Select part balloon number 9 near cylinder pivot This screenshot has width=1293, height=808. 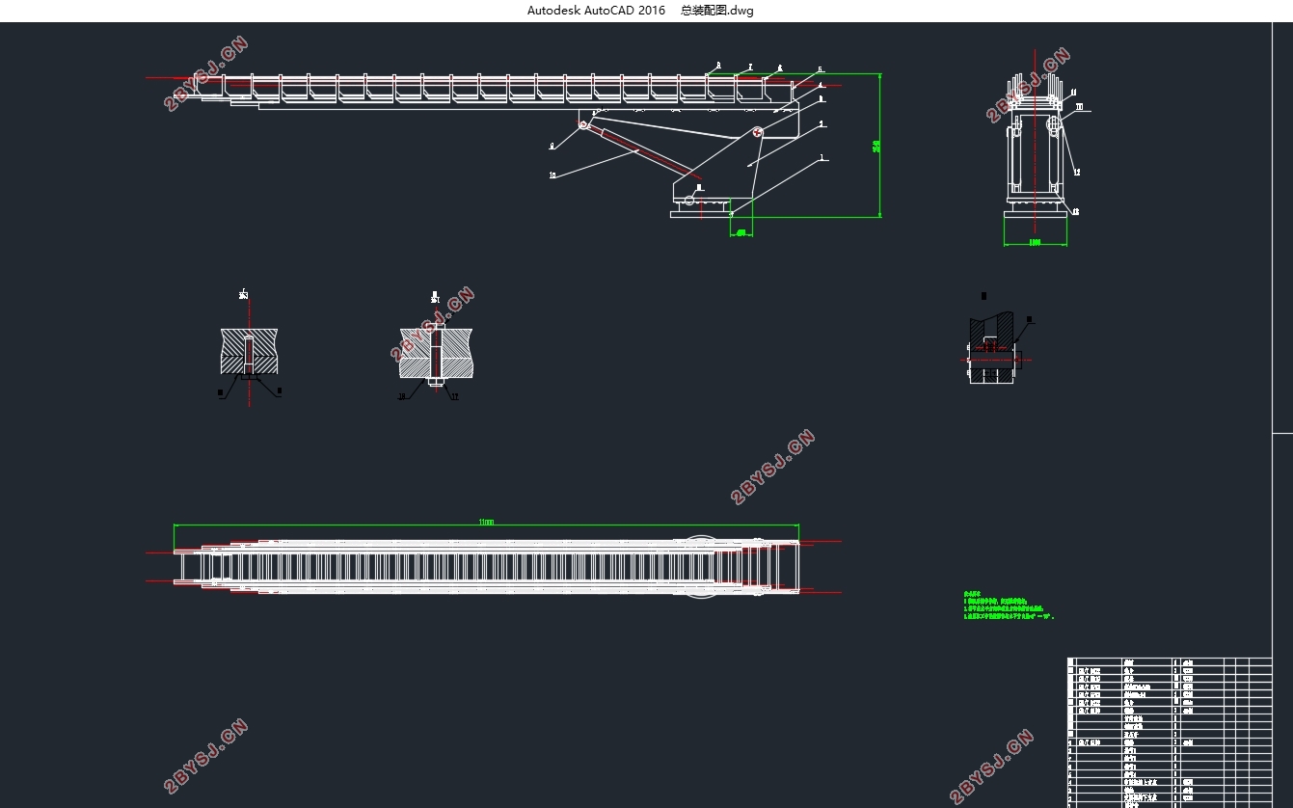pyautogui.click(x=552, y=147)
